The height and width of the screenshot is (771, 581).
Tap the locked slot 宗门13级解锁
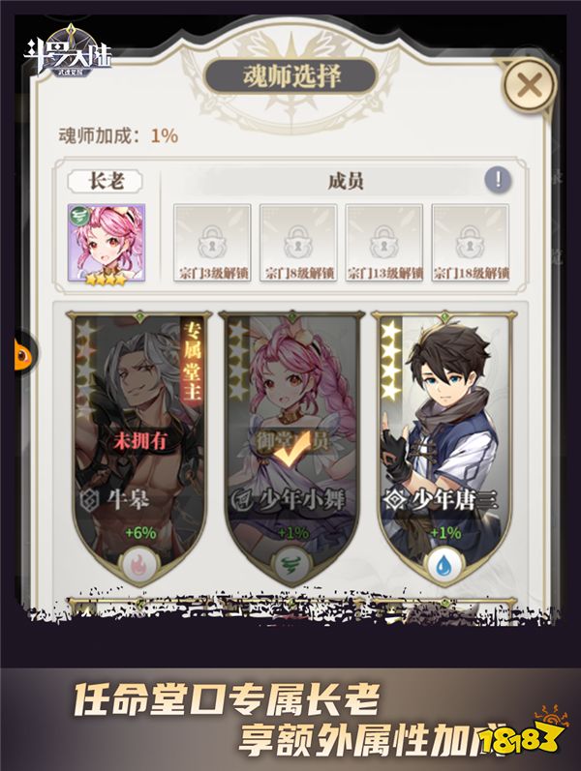pos(384,244)
